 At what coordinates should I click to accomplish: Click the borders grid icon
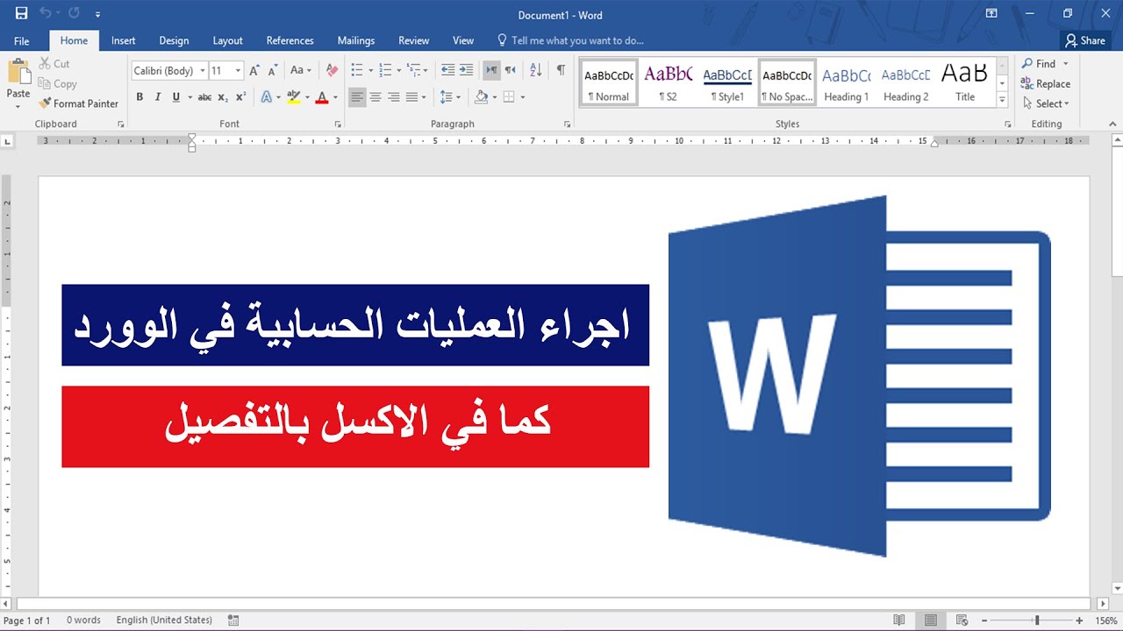(509, 97)
